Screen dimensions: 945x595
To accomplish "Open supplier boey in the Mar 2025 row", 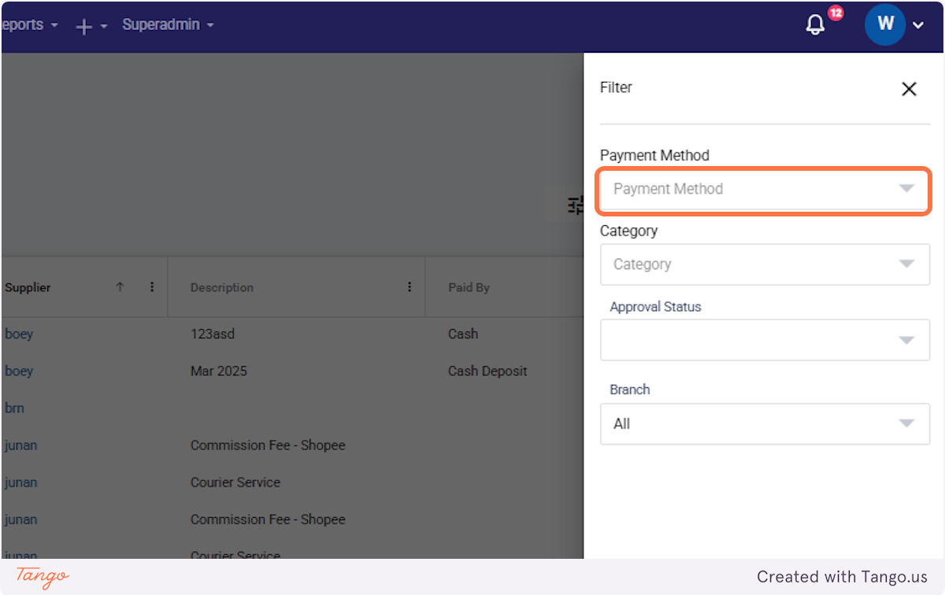I will [19, 371].
